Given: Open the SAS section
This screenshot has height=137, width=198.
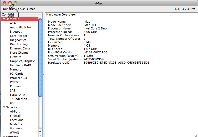Looking at the screenshot, I should 13,90.
